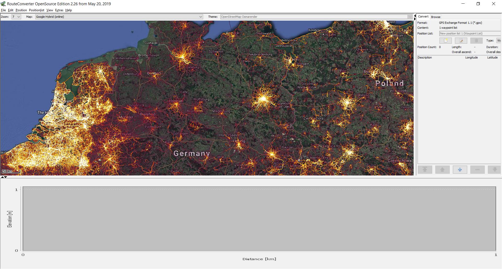502x269 pixels.
Task: Open the File menu
Action: (x=3, y=10)
